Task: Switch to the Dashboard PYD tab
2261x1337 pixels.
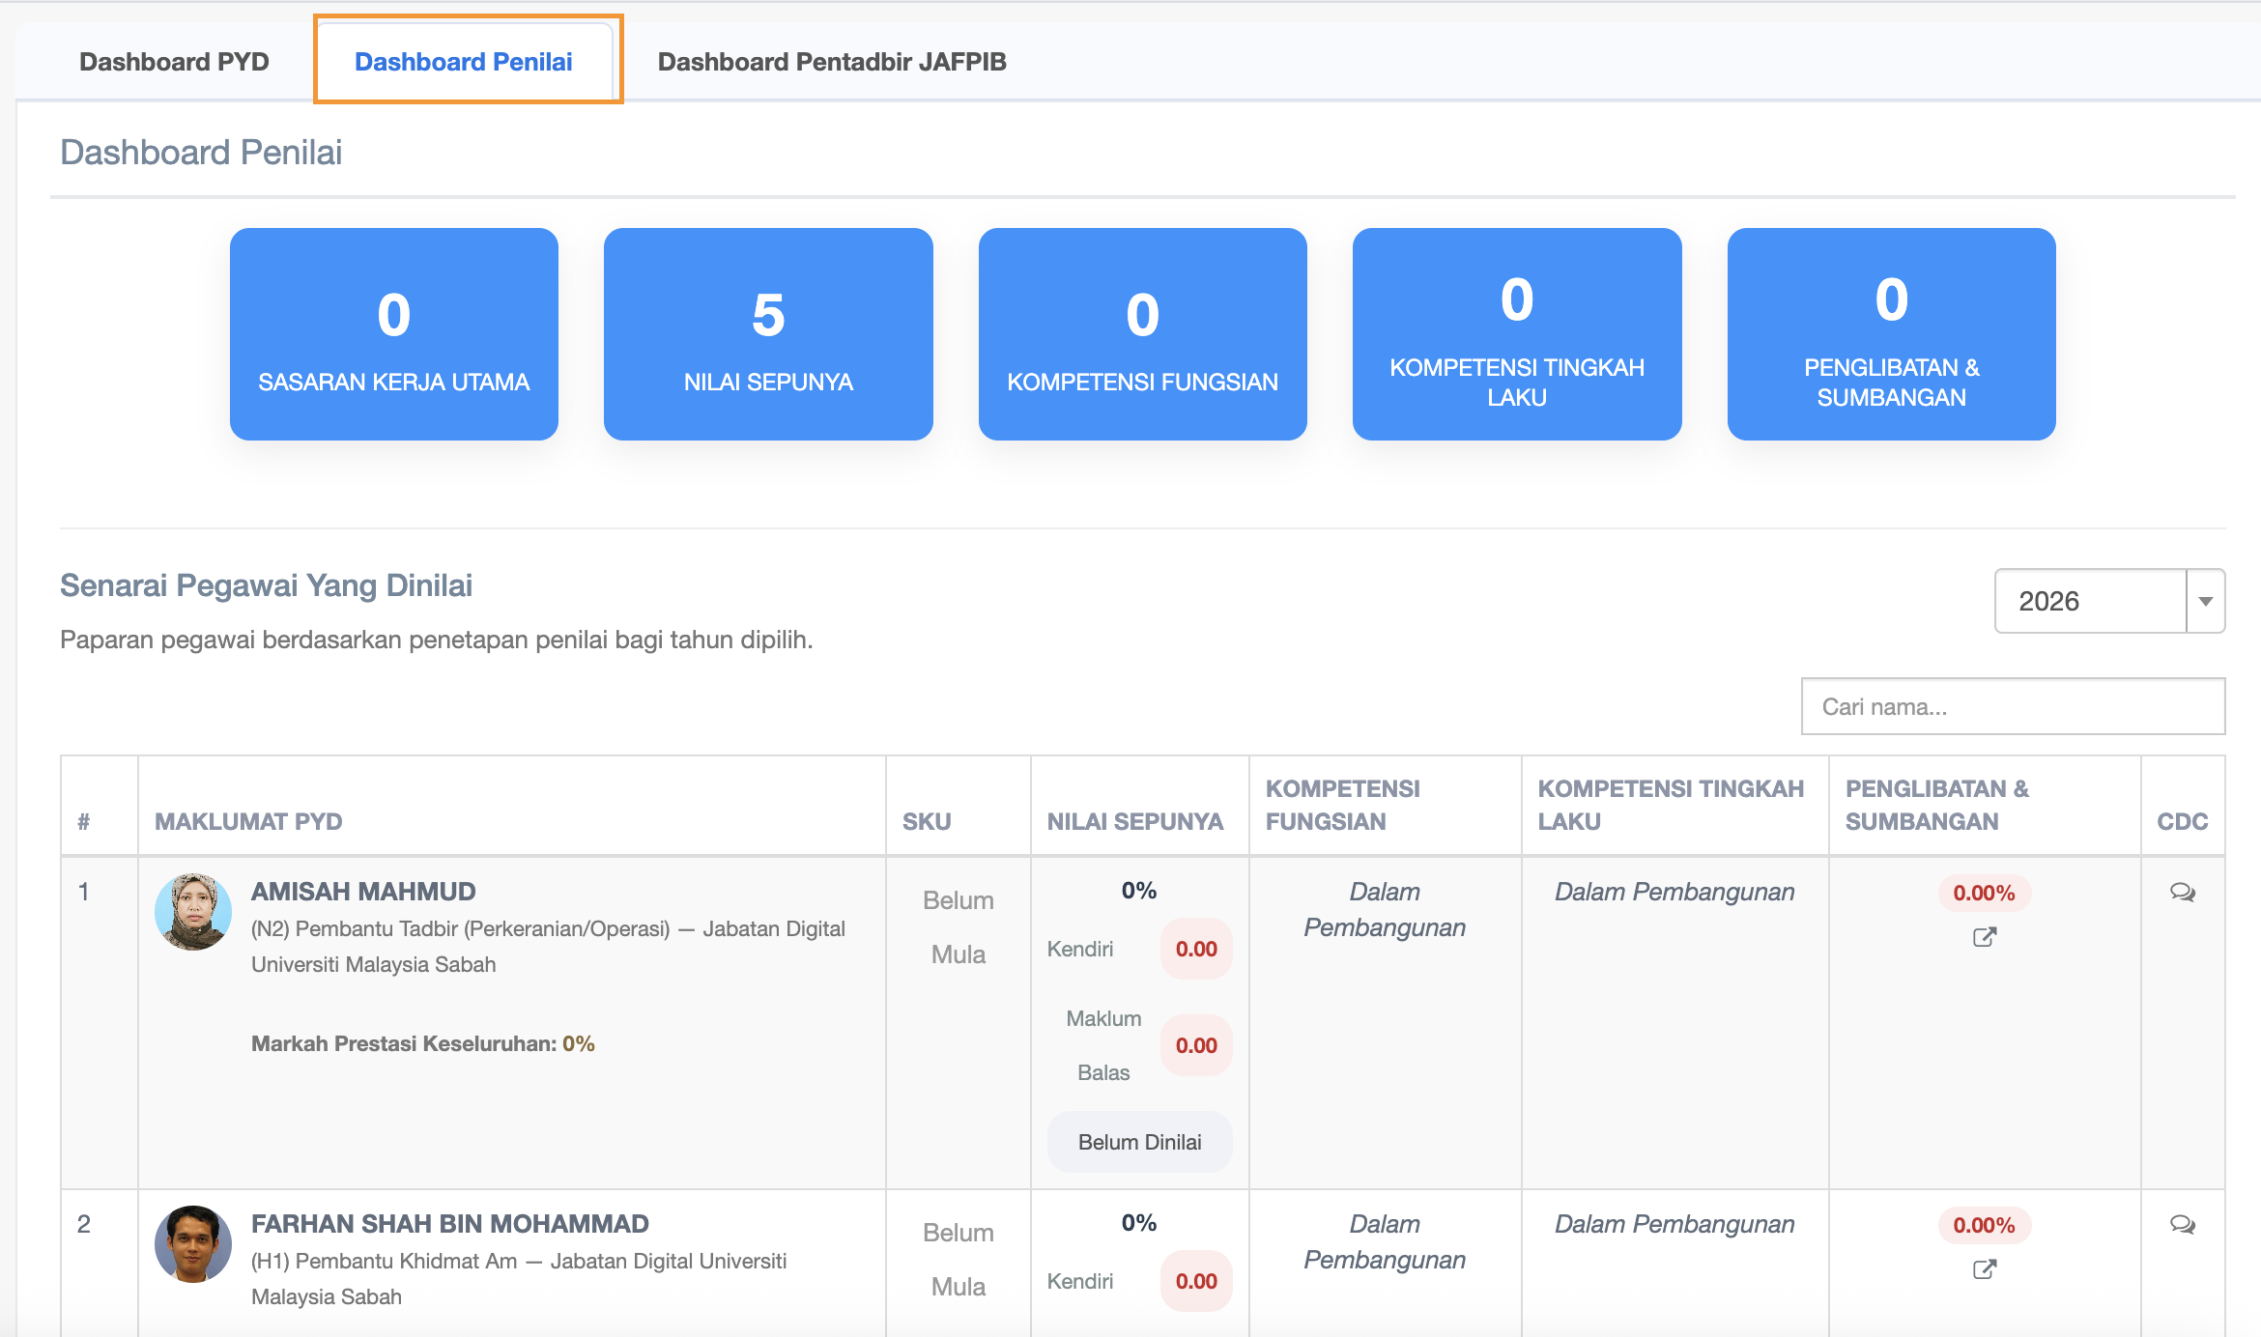Action: coord(174,62)
